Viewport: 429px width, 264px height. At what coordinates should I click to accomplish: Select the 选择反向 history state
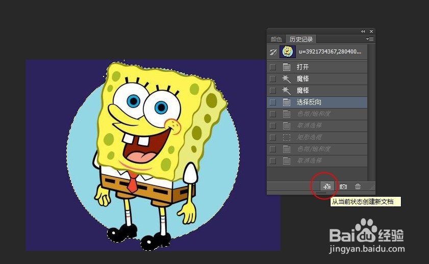pyautogui.click(x=317, y=102)
